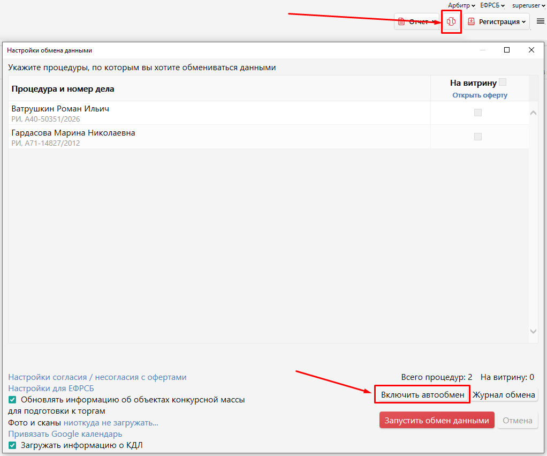Click the procedure list scroll-down arrow
The width and height of the screenshot is (547, 456).
coord(534,331)
